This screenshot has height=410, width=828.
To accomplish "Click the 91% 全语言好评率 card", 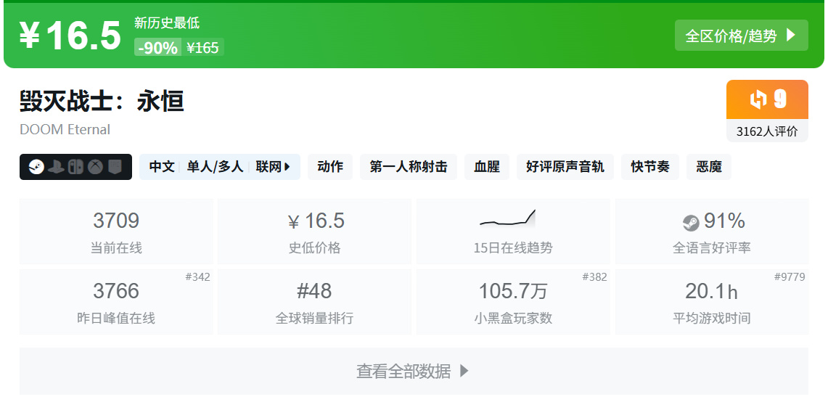I will pos(712,231).
